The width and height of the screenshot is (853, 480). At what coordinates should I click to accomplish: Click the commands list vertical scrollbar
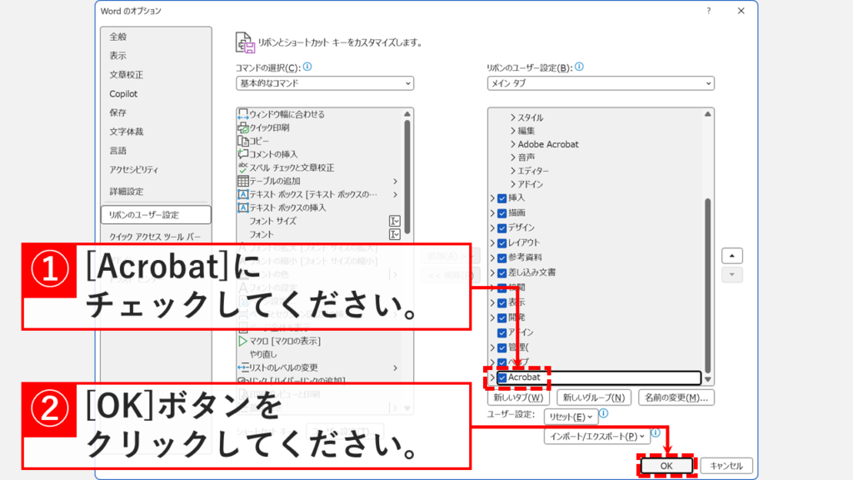click(407, 177)
